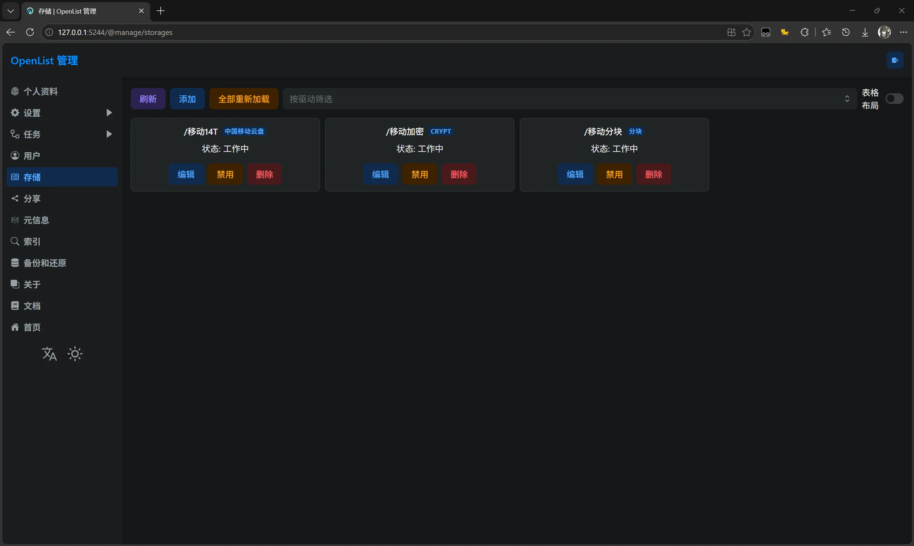Delete the /移动14T storage
Viewport: 914px width, 546px height.
tap(265, 174)
